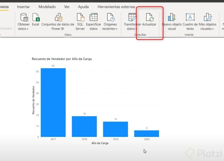Open the Más objetos visuales icon
This screenshot has width=224, height=161.
click(208, 17)
